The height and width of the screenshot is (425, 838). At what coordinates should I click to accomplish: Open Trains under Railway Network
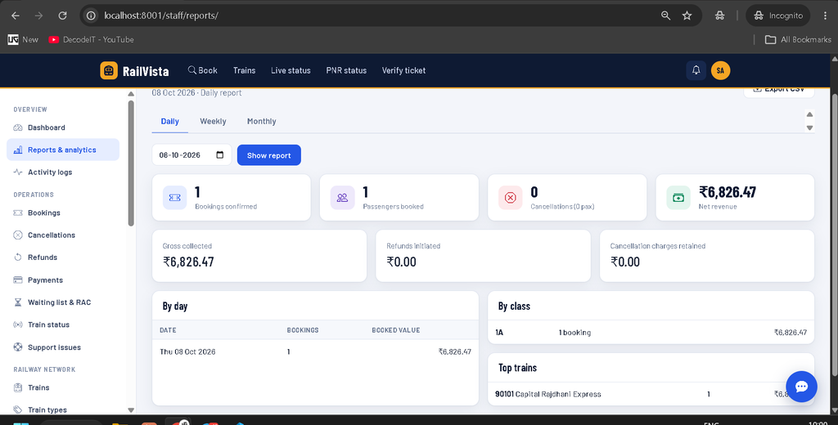[62, 387]
